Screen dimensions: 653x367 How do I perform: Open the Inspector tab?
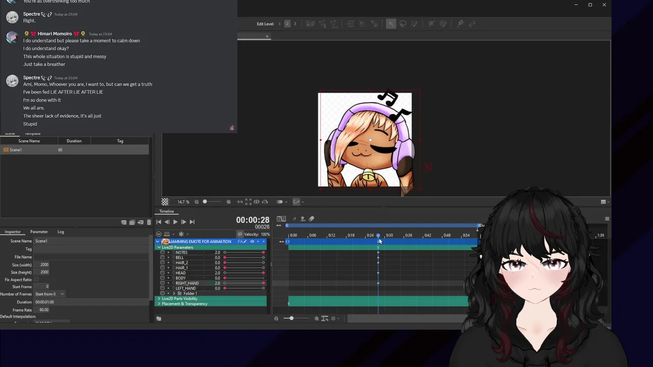13,232
